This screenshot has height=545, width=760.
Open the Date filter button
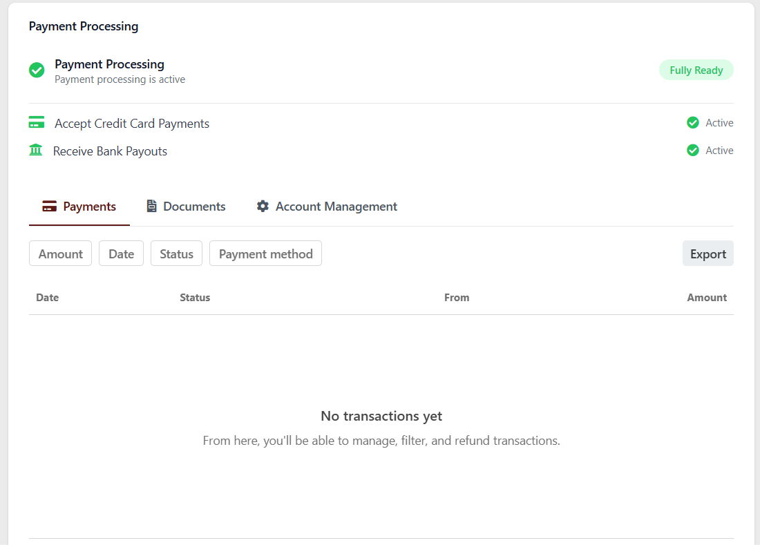121,254
